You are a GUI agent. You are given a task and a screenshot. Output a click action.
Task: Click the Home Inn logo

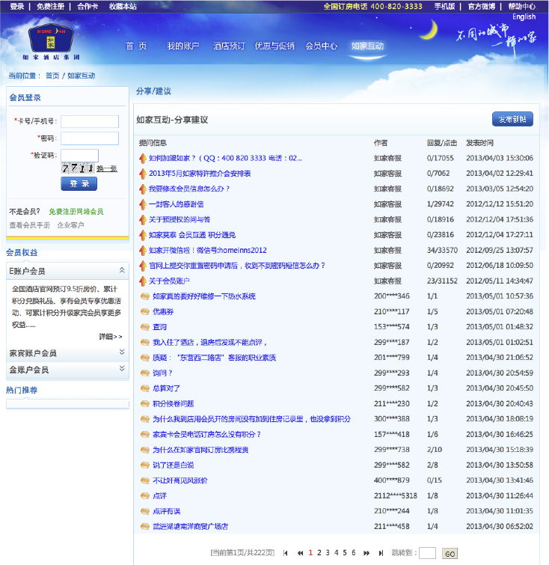(x=51, y=42)
